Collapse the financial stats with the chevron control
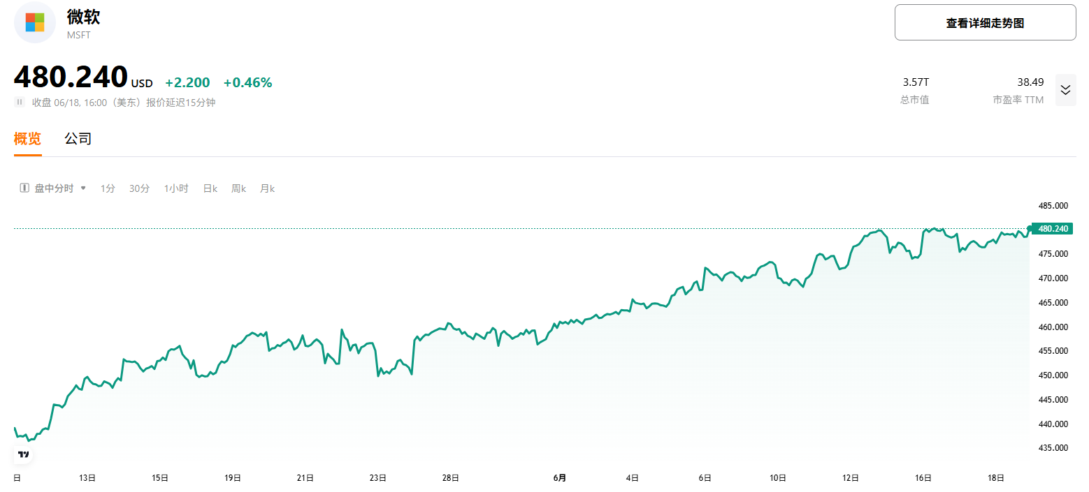Image resolution: width=1089 pixels, height=492 pixels. point(1065,90)
